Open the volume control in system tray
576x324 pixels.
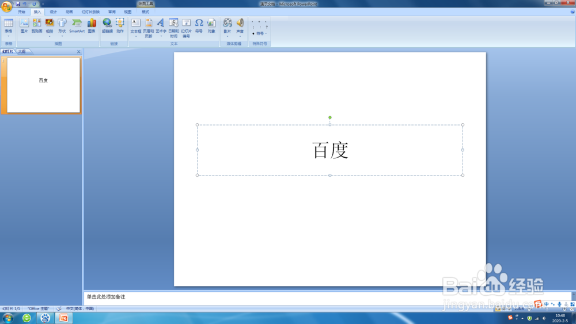pos(544,318)
